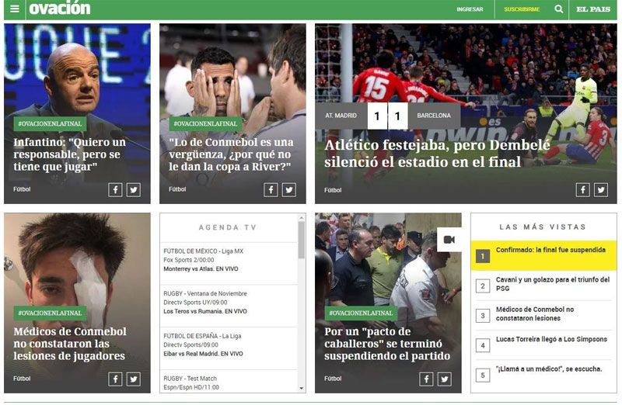The height and width of the screenshot is (405, 622).
Task: Share Conmebol vergüenza article on Facebook
Action: click(271, 189)
